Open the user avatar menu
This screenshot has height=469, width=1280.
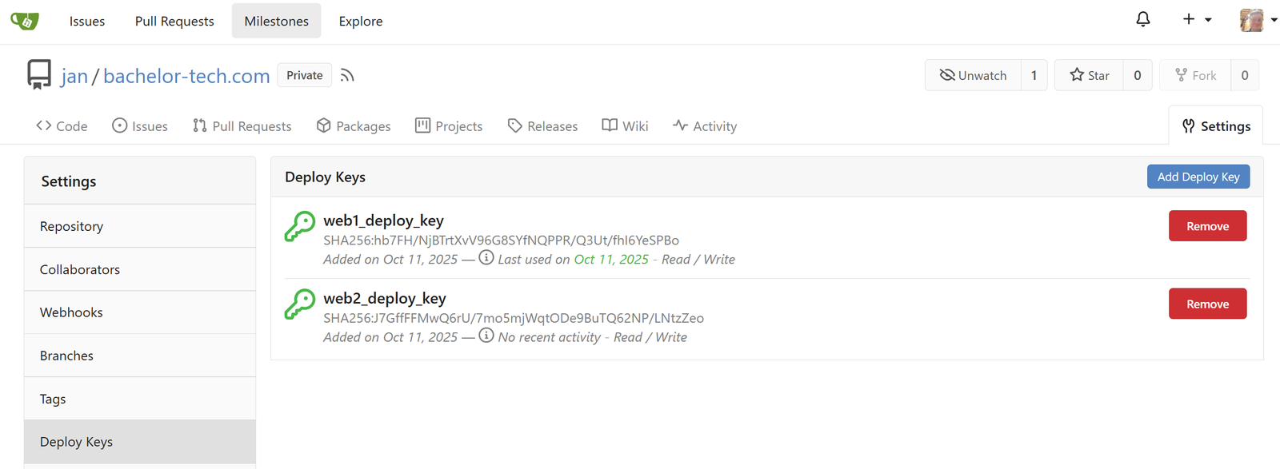pyautogui.click(x=1258, y=20)
